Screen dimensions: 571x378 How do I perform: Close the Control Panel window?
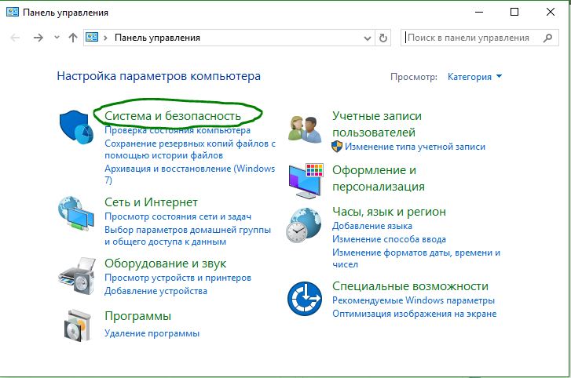551,12
